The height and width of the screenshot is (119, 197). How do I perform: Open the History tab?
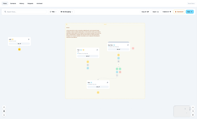[22, 4]
